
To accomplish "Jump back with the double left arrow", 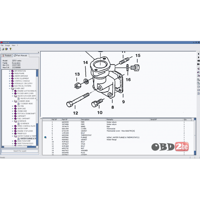I will click(x=198, y=61).
